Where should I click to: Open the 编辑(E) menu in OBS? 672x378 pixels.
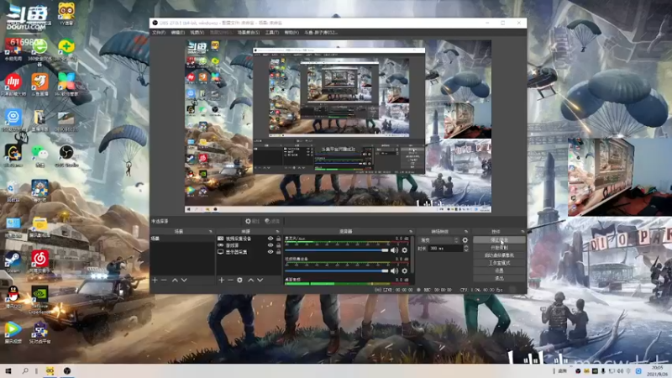click(177, 33)
